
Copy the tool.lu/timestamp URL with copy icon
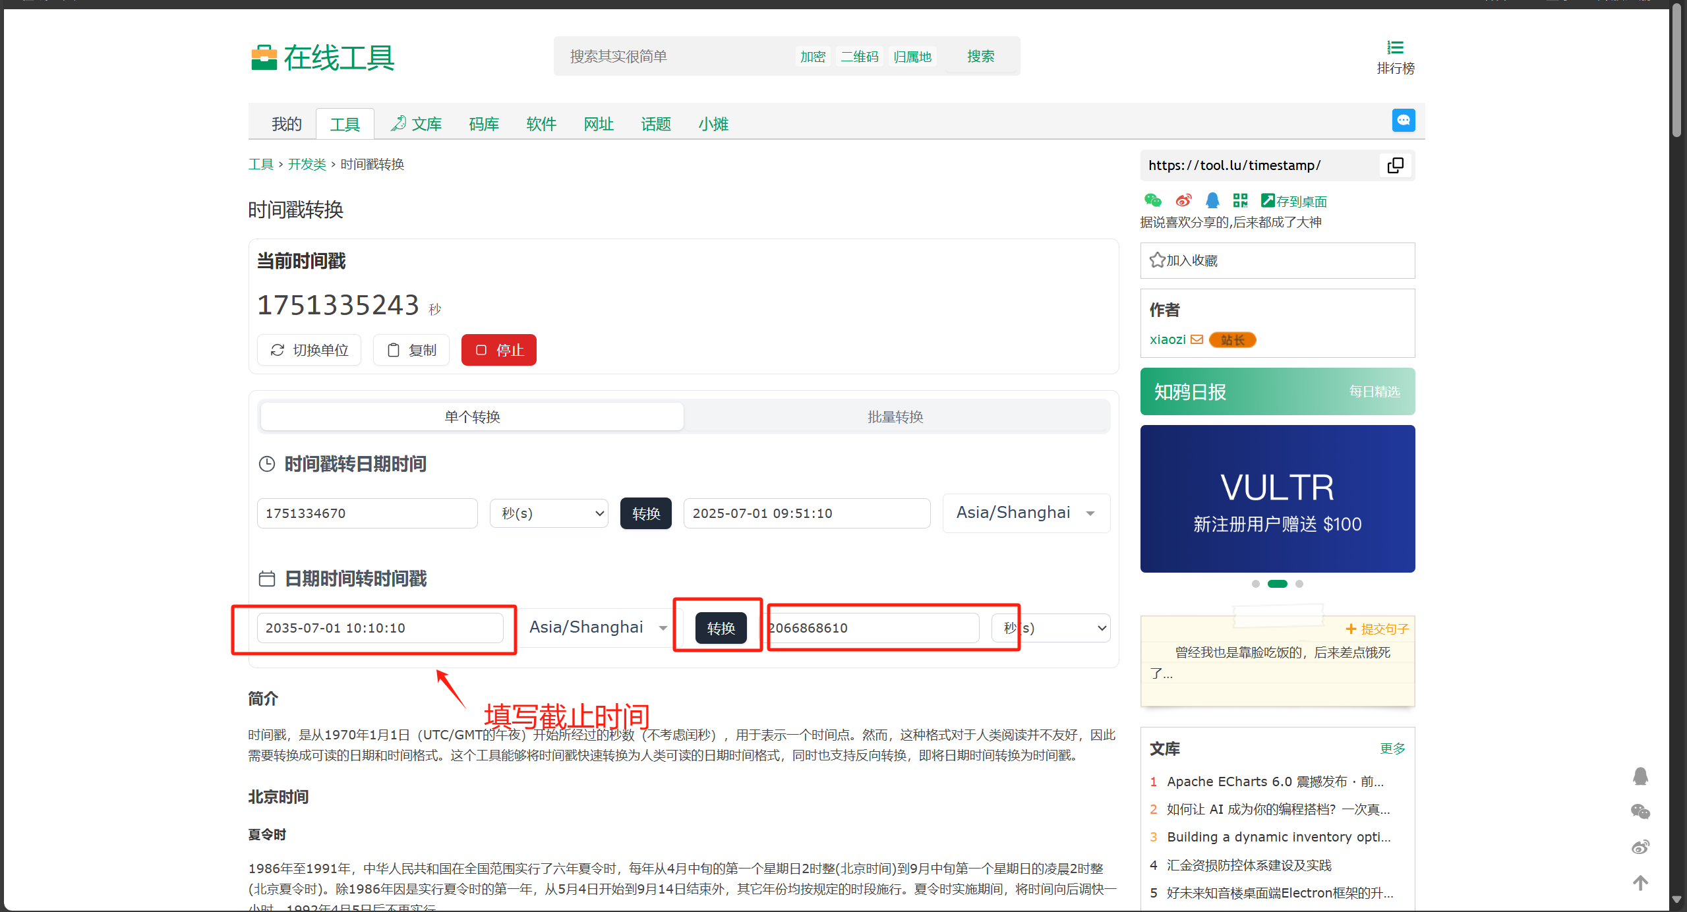tap(1395, 165)
